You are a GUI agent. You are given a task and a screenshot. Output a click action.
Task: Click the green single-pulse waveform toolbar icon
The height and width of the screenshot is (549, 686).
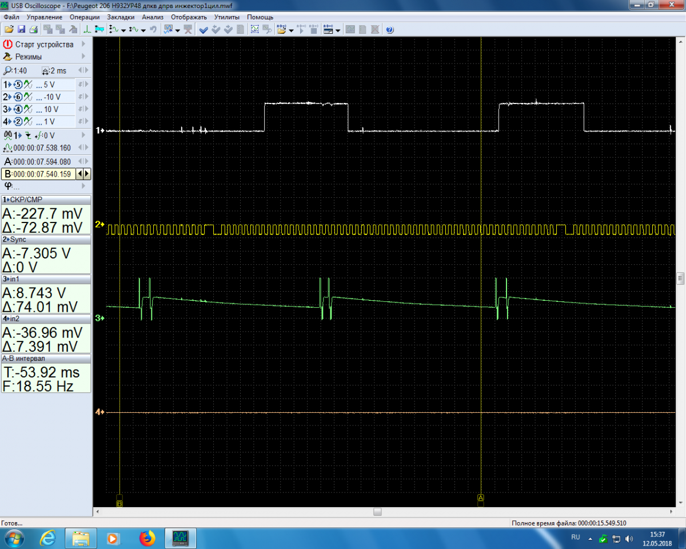pyautogui.click(x=87, y=29)
